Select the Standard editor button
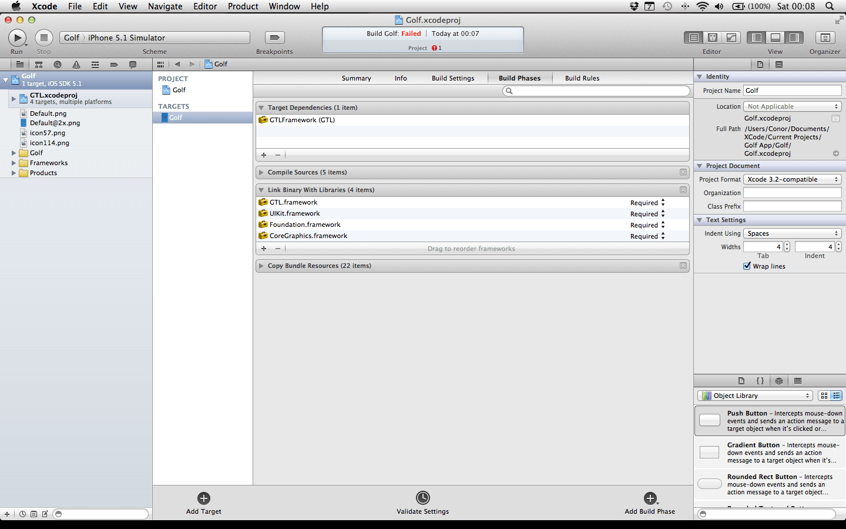 [693, 38]
